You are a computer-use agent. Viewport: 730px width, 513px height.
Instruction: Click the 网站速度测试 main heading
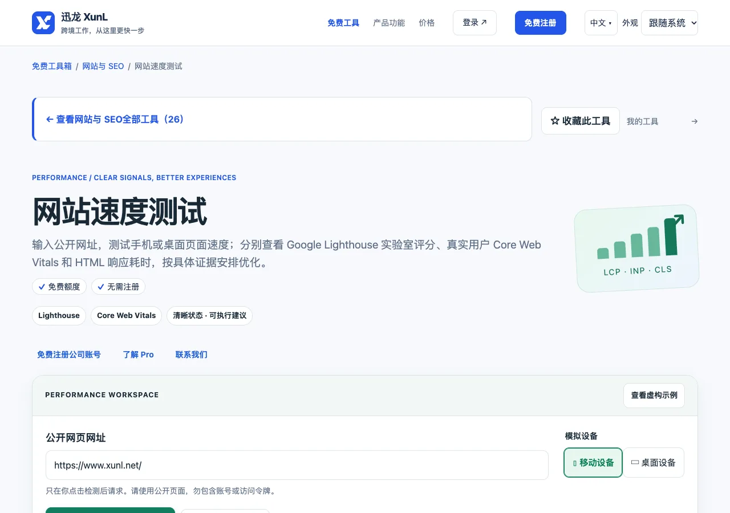(120, 211)
